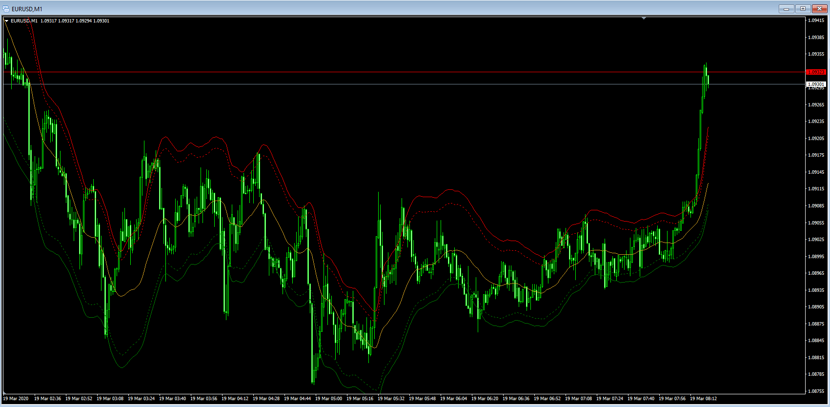Click the EURUSD,M1 title bar text
The image size is (830, 407).
pyautogui.click(x=27, y=9)
